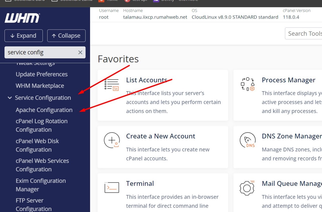Screen dimensions: 322x212
Task: Open cPanel Log Rotation Configuration
Action: [x=42, y=125]
